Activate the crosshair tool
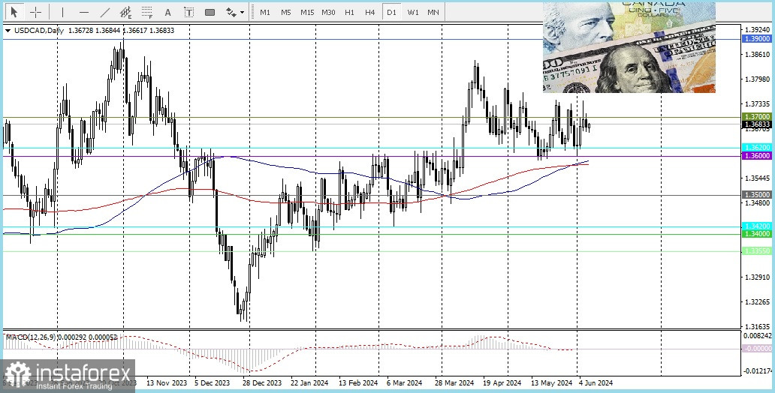 coord(35,12)
